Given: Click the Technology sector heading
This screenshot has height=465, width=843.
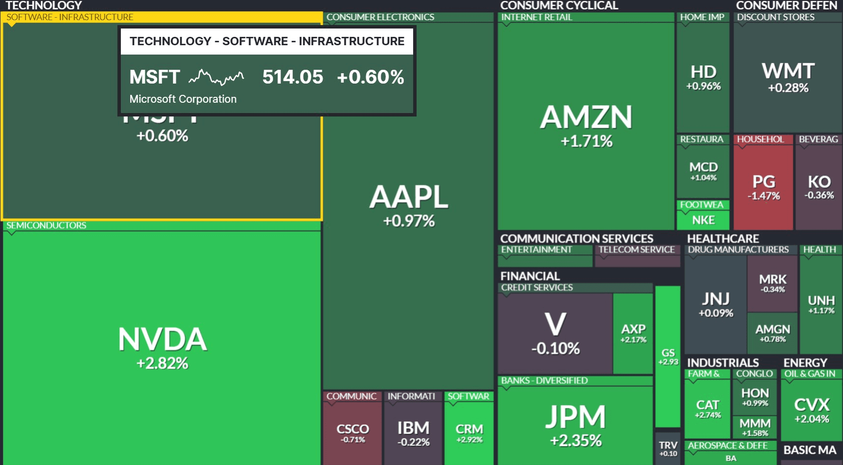Looking at the screenshot, I should point(44,5).
